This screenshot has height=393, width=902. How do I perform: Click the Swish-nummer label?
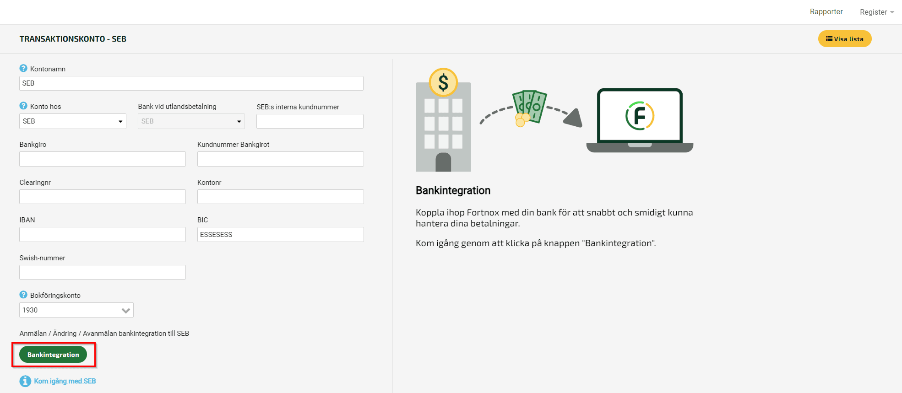42,258
